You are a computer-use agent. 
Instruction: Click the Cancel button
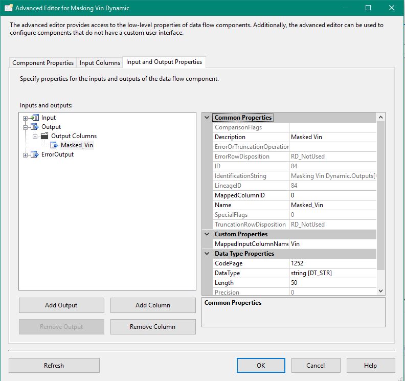click(316, 365)
